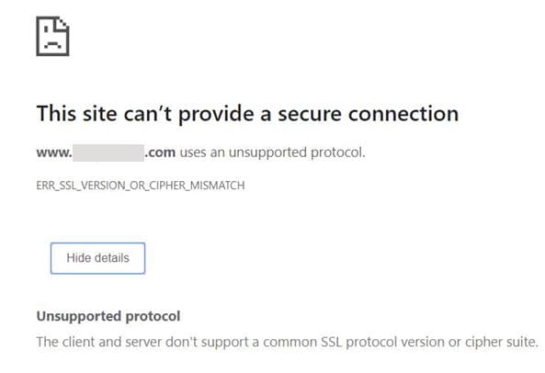Click the word "secure" in the heading
The image size is (545, 373).
point(310,114)
